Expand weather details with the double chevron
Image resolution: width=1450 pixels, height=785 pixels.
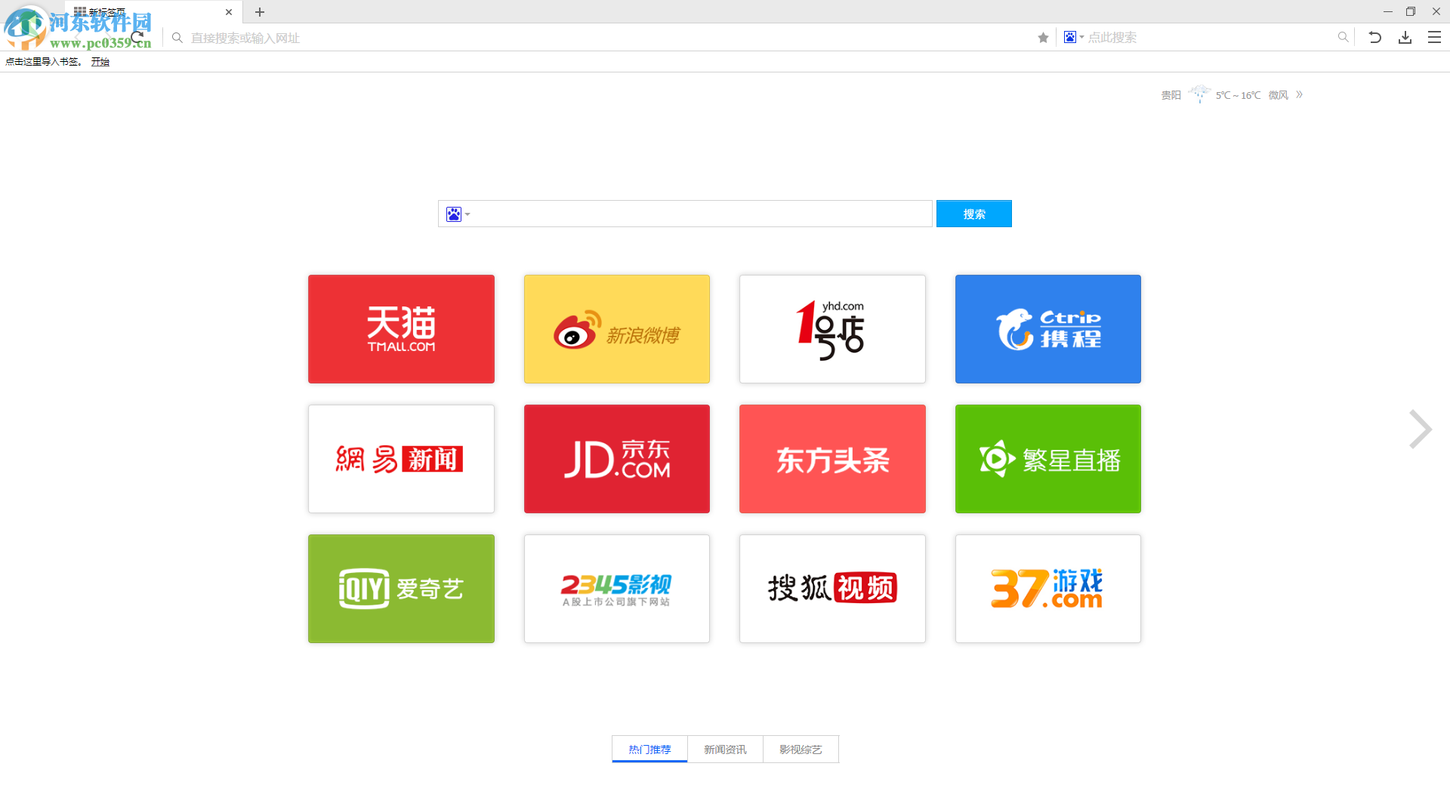(x=1300, y=94)
